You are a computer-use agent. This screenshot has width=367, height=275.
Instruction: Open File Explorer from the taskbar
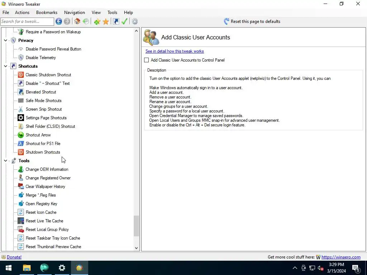point(27,268)
